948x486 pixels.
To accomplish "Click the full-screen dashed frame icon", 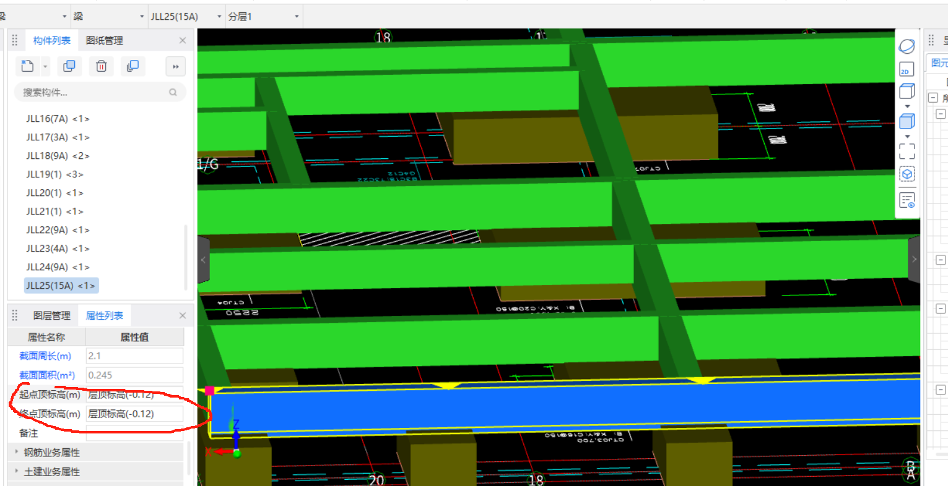I will pos(907,151).
